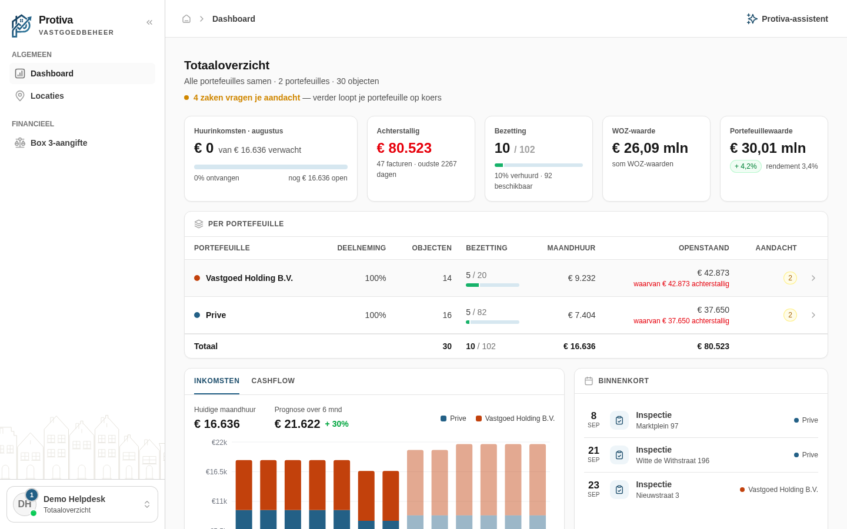Toggle Vastgoed Holding B.V. legend entry
The image size is (847, 529).
[515, 418]
